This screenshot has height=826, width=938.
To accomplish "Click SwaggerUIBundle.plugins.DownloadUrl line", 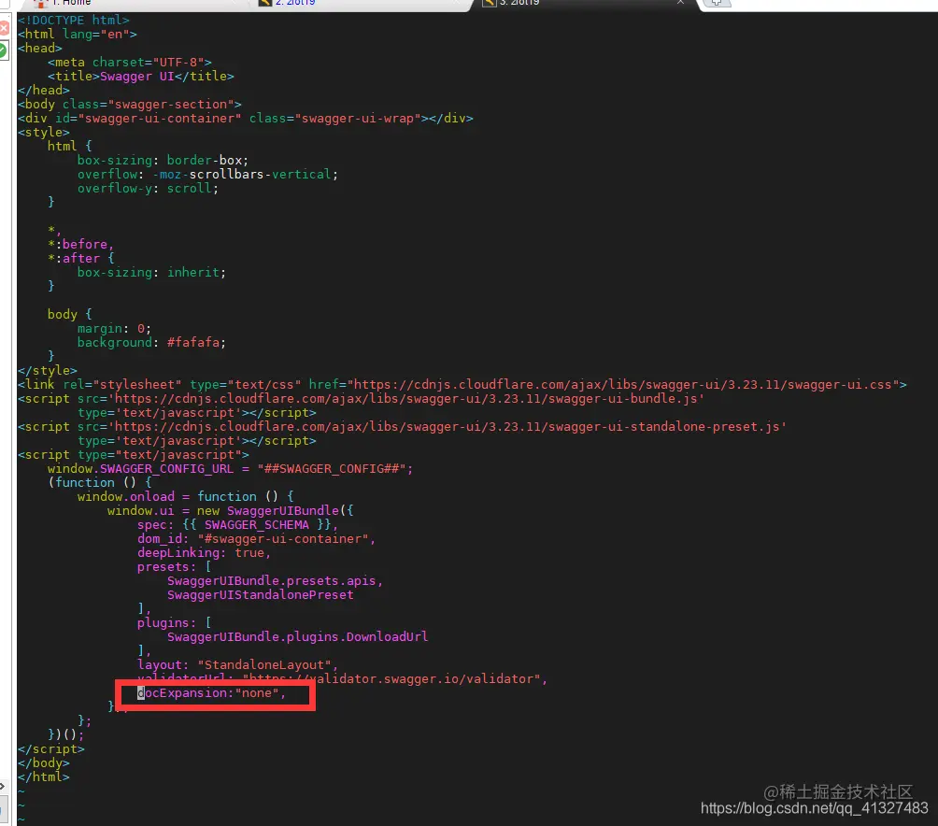I will coord(298,636).
